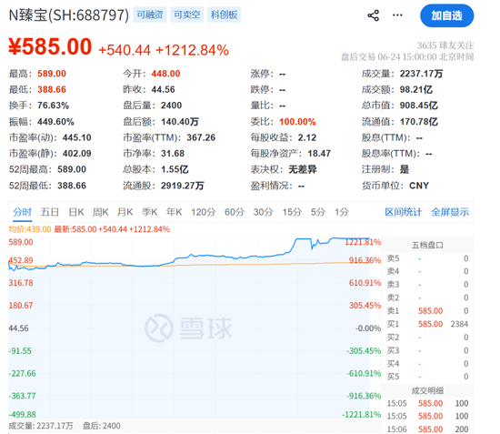Click the 最低 value 388.66 in top row

[52, 89]
